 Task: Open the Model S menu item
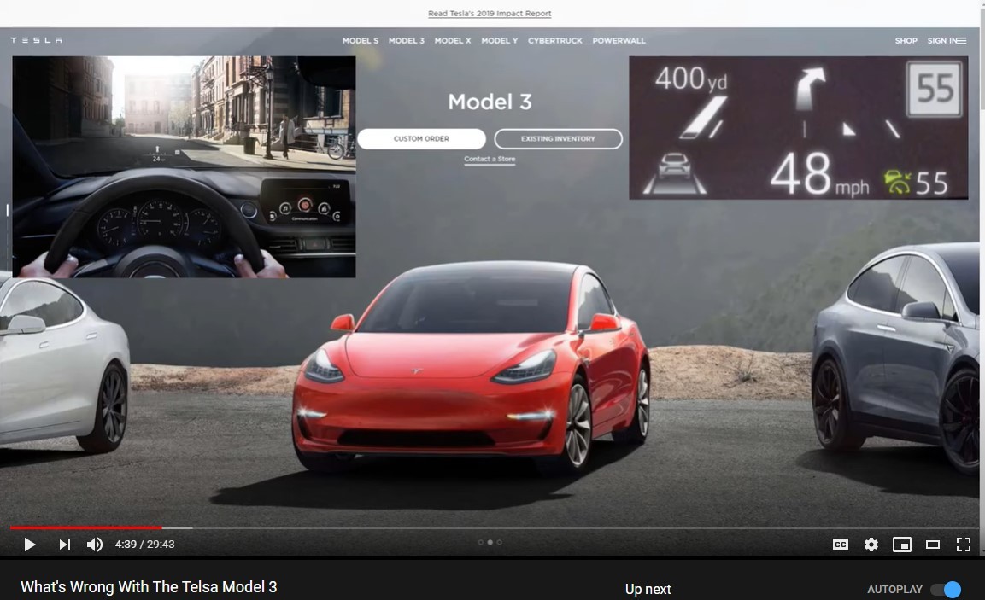coord(361,41)
